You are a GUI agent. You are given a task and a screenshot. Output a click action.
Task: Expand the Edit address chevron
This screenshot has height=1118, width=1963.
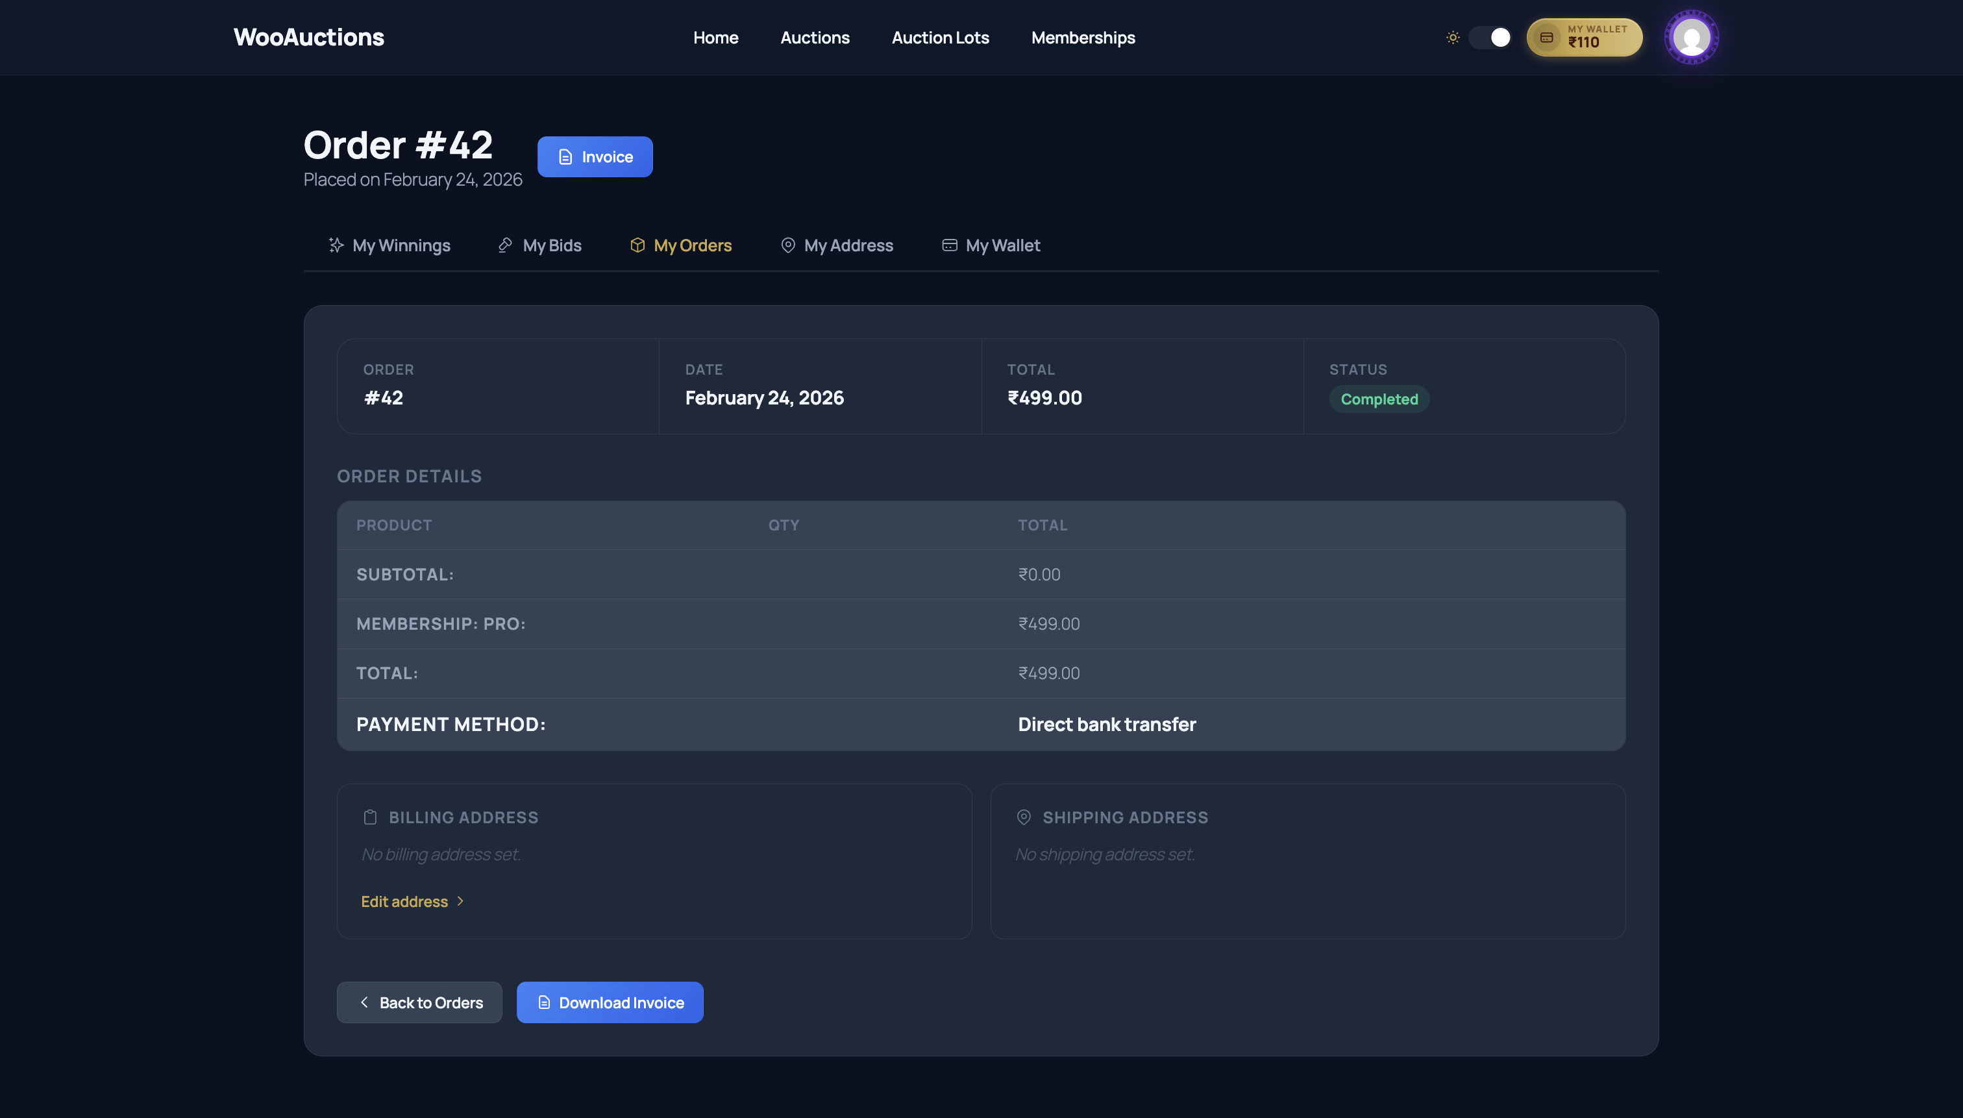click(x=461, y=901)
